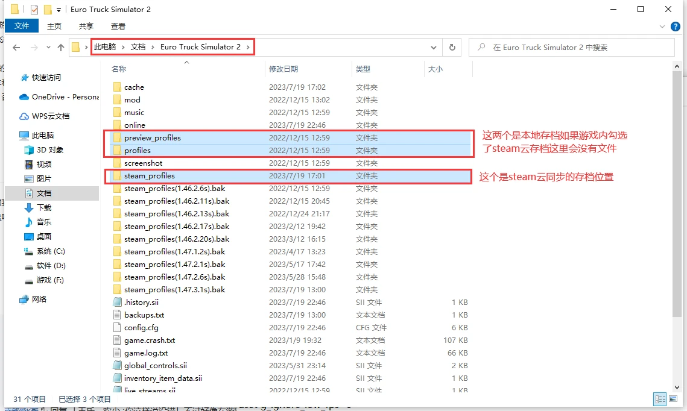Open WPS云文档 in the sidebar
This screenshot has height=411, width=687.
click(x=45, y=116)
